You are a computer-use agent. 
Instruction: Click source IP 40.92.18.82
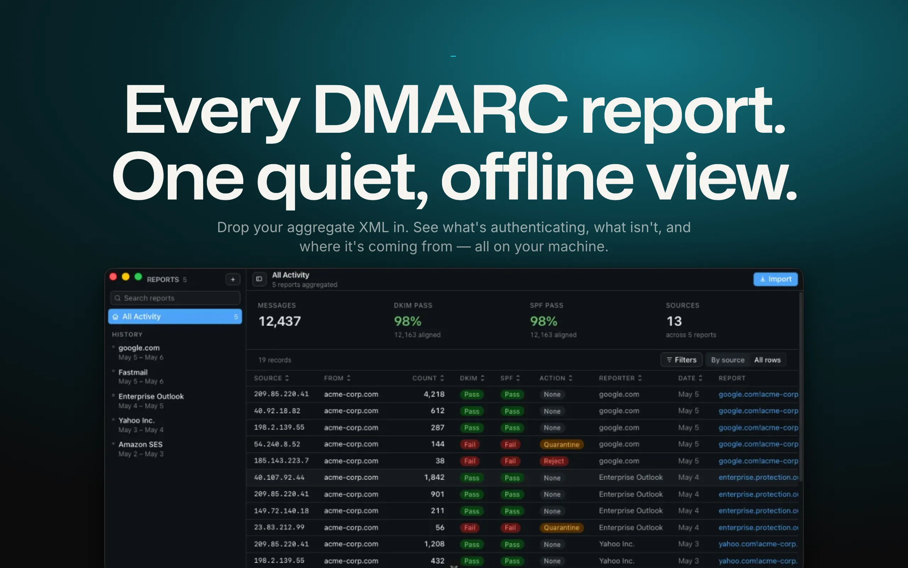tap(277, 411)
